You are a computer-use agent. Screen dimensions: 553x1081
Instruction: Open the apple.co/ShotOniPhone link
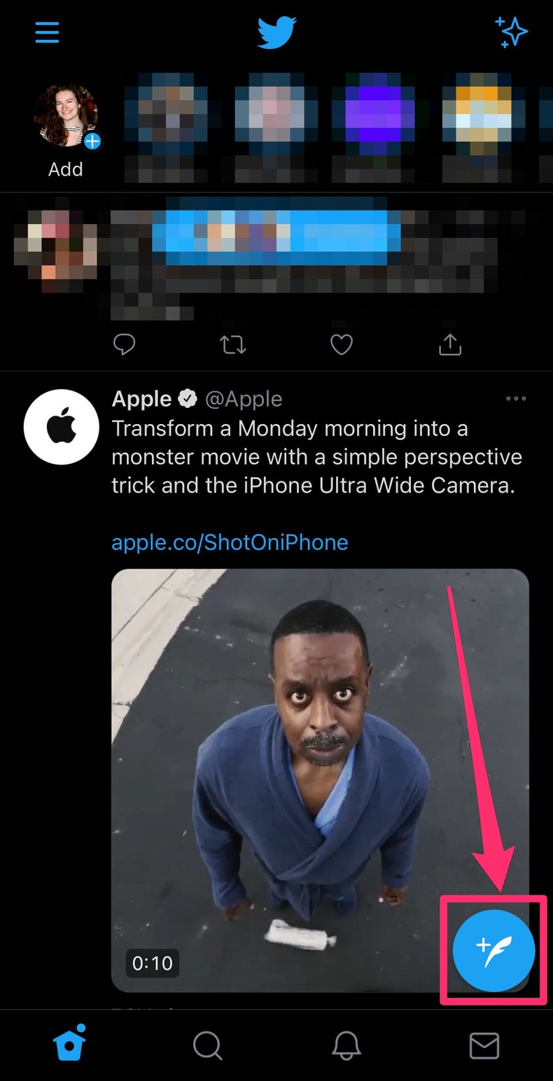click(x=230, y=542)
